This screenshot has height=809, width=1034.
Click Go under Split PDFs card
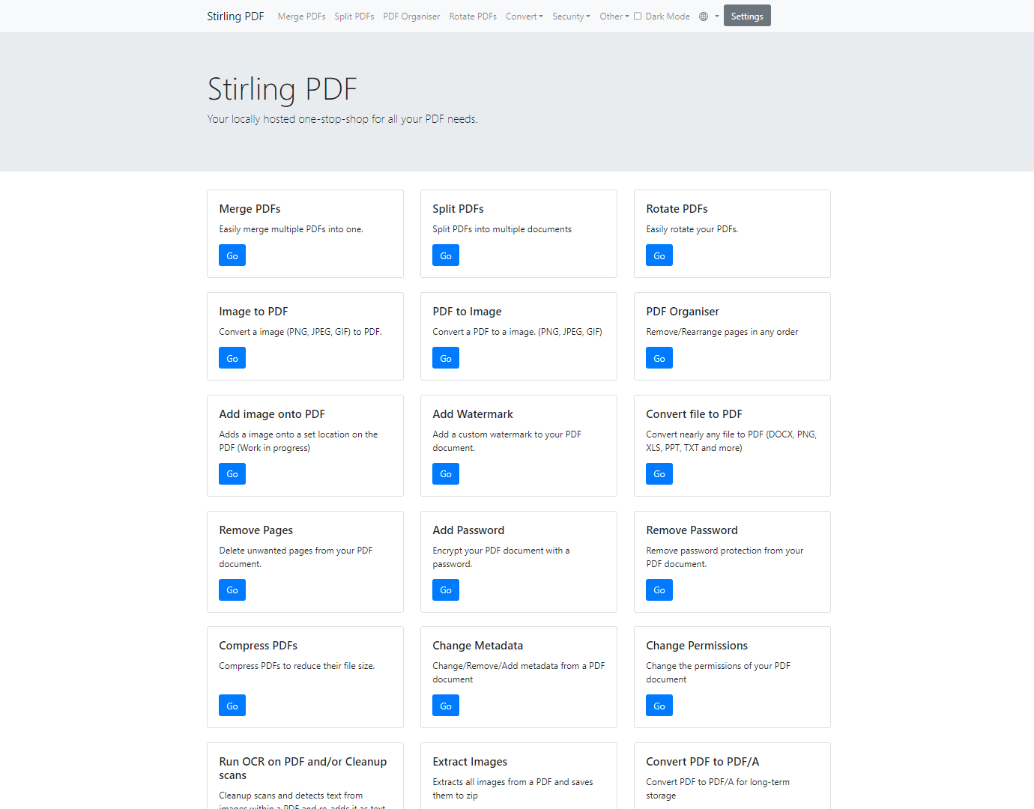click(446, 255)
